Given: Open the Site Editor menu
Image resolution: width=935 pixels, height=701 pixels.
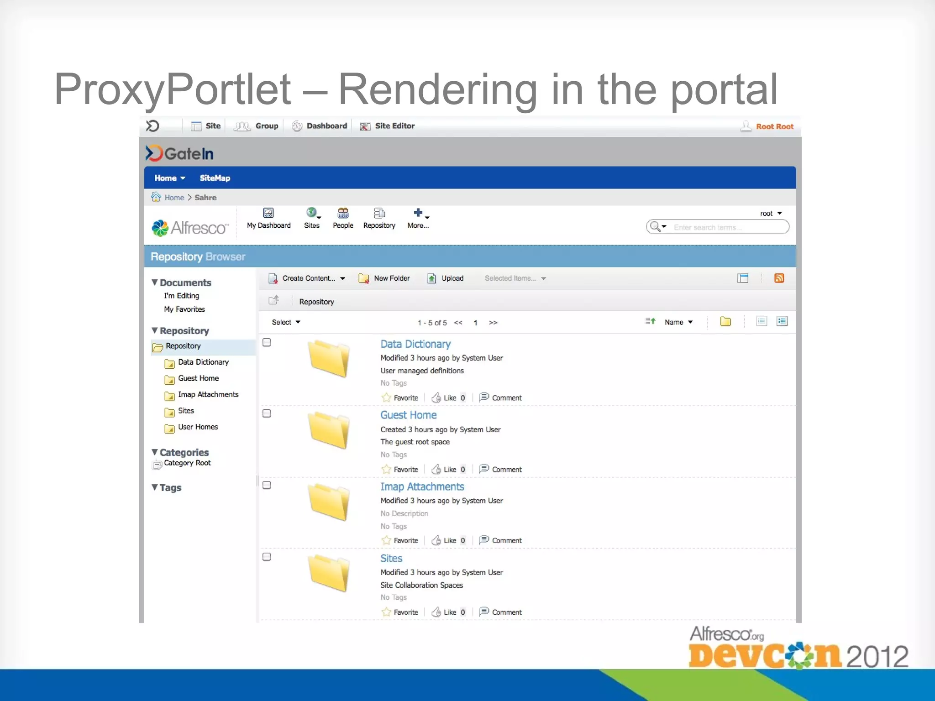Looking at the screenshot, I should [387, 126].
